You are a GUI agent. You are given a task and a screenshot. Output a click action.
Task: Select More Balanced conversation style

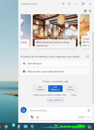55,89
